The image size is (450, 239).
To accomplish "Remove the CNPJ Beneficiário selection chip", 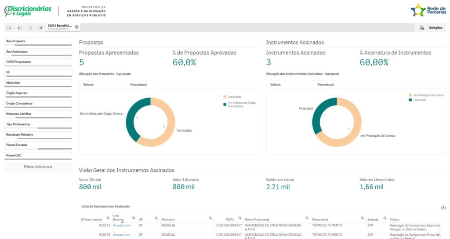I will click(x=77, y=27).
